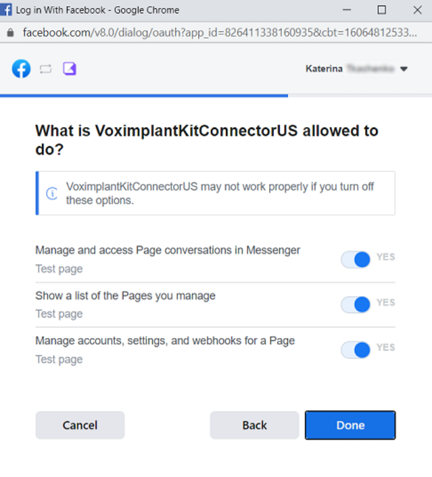Click the Facebook favicon in title bar
432x477 pixels.
click(x=6, y=10)
